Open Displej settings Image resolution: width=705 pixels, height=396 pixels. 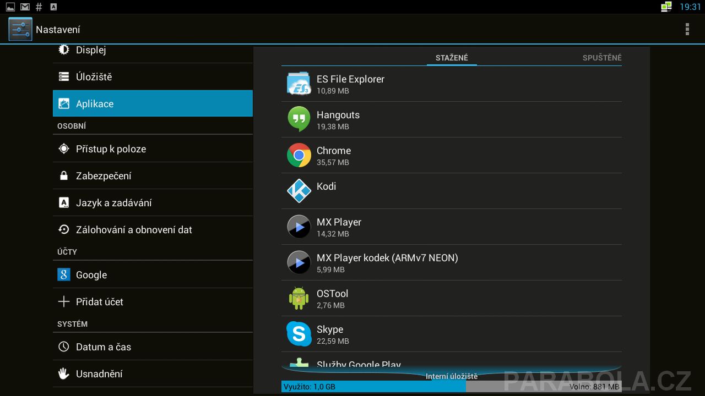(x=153, y=53)
